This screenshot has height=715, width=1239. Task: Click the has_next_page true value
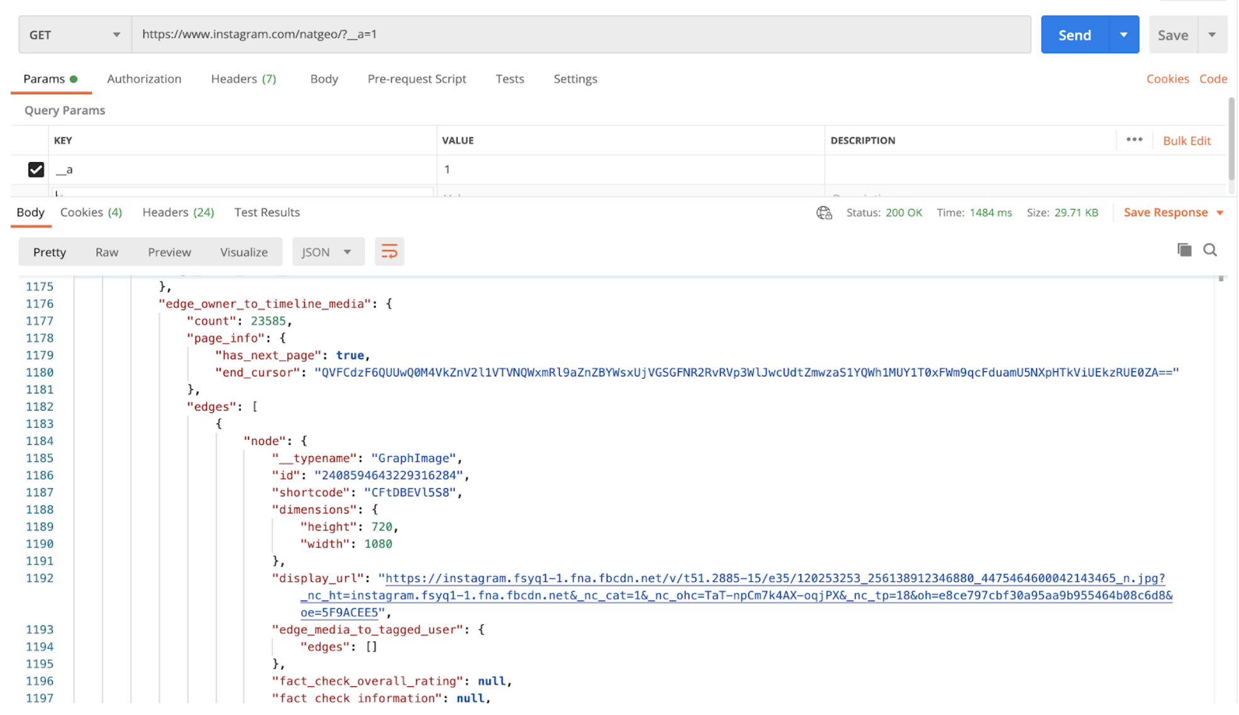(x=350, y=356)
